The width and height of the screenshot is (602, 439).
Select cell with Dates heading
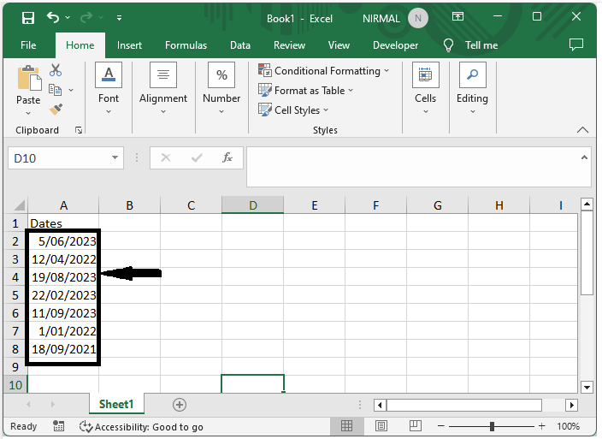[x=63, y=223]
